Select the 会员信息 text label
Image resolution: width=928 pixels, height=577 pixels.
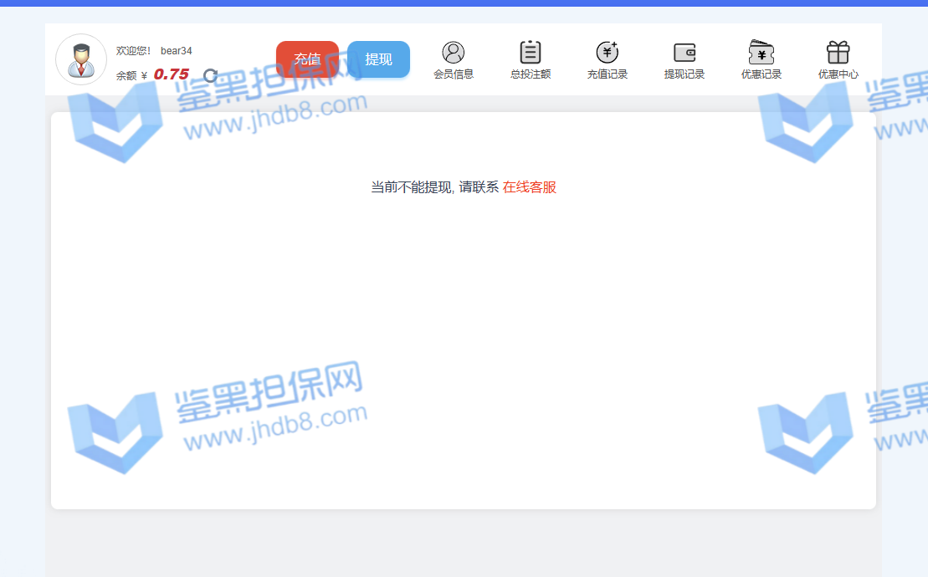[454, 74]
